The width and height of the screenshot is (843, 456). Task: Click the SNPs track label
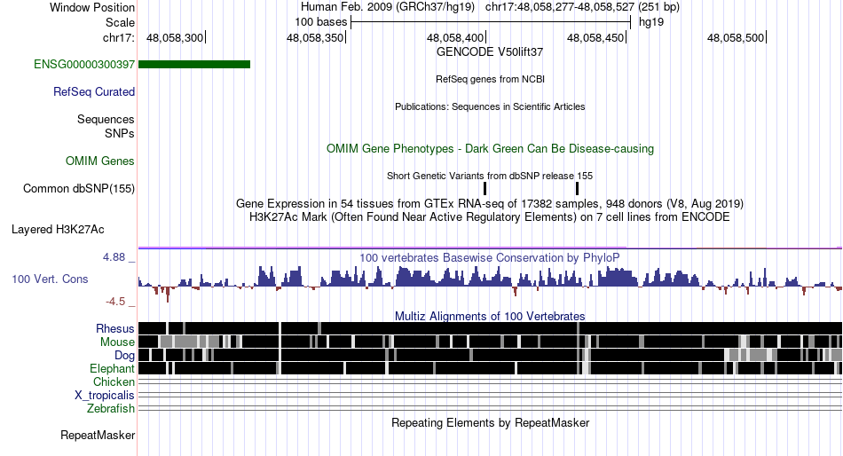120,133
